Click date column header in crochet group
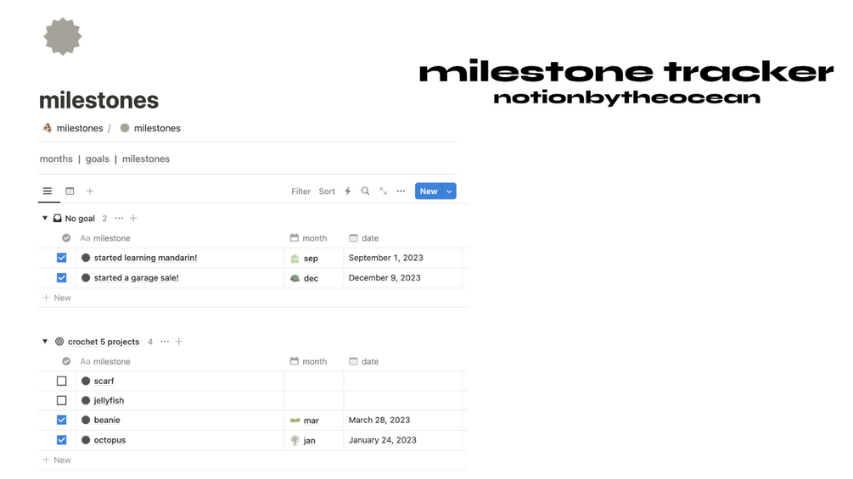This screenshot has width=853, height=479. coord(363,362)
